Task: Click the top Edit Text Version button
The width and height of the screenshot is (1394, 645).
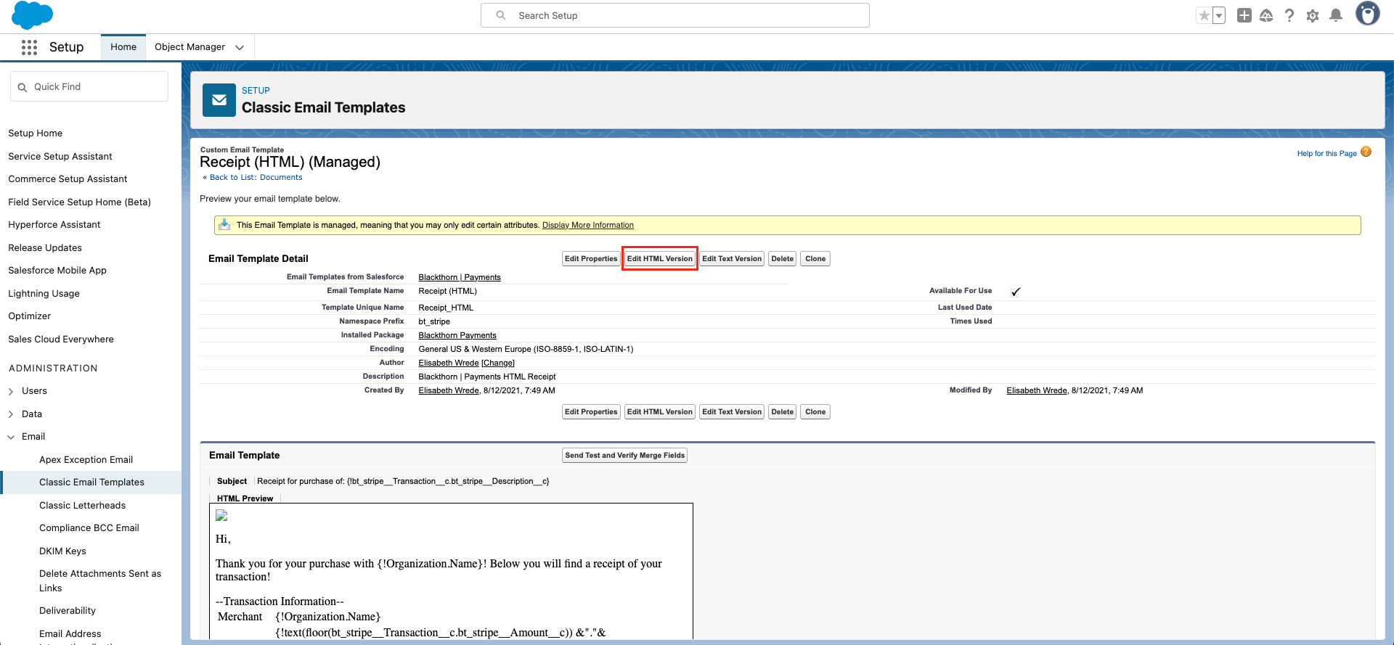Action: (x=732, y=259)
